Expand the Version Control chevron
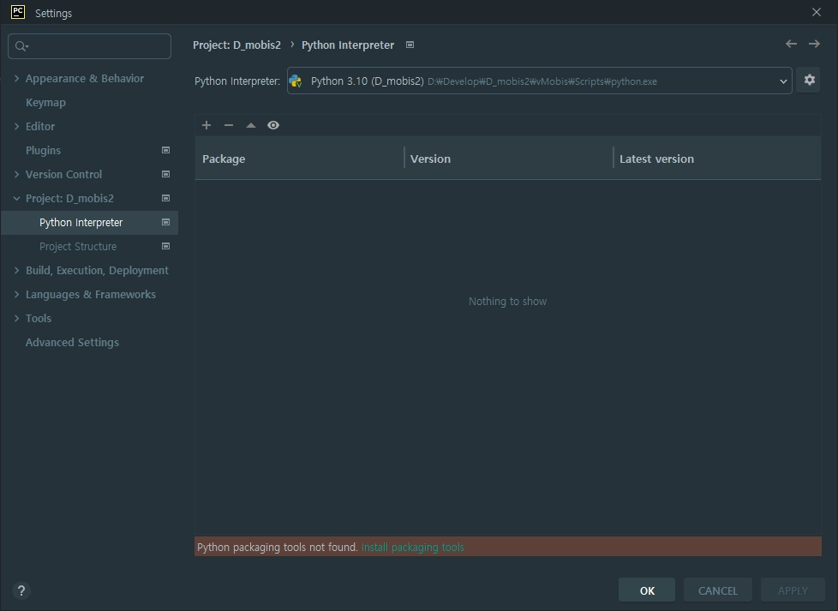 pyautogui.click(x=16, y=174)
